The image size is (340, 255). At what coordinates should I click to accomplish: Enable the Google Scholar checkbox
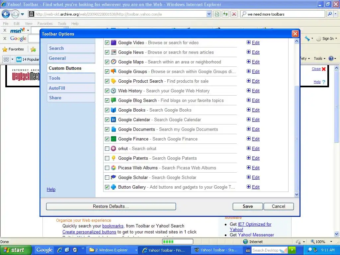pos(107,177)
